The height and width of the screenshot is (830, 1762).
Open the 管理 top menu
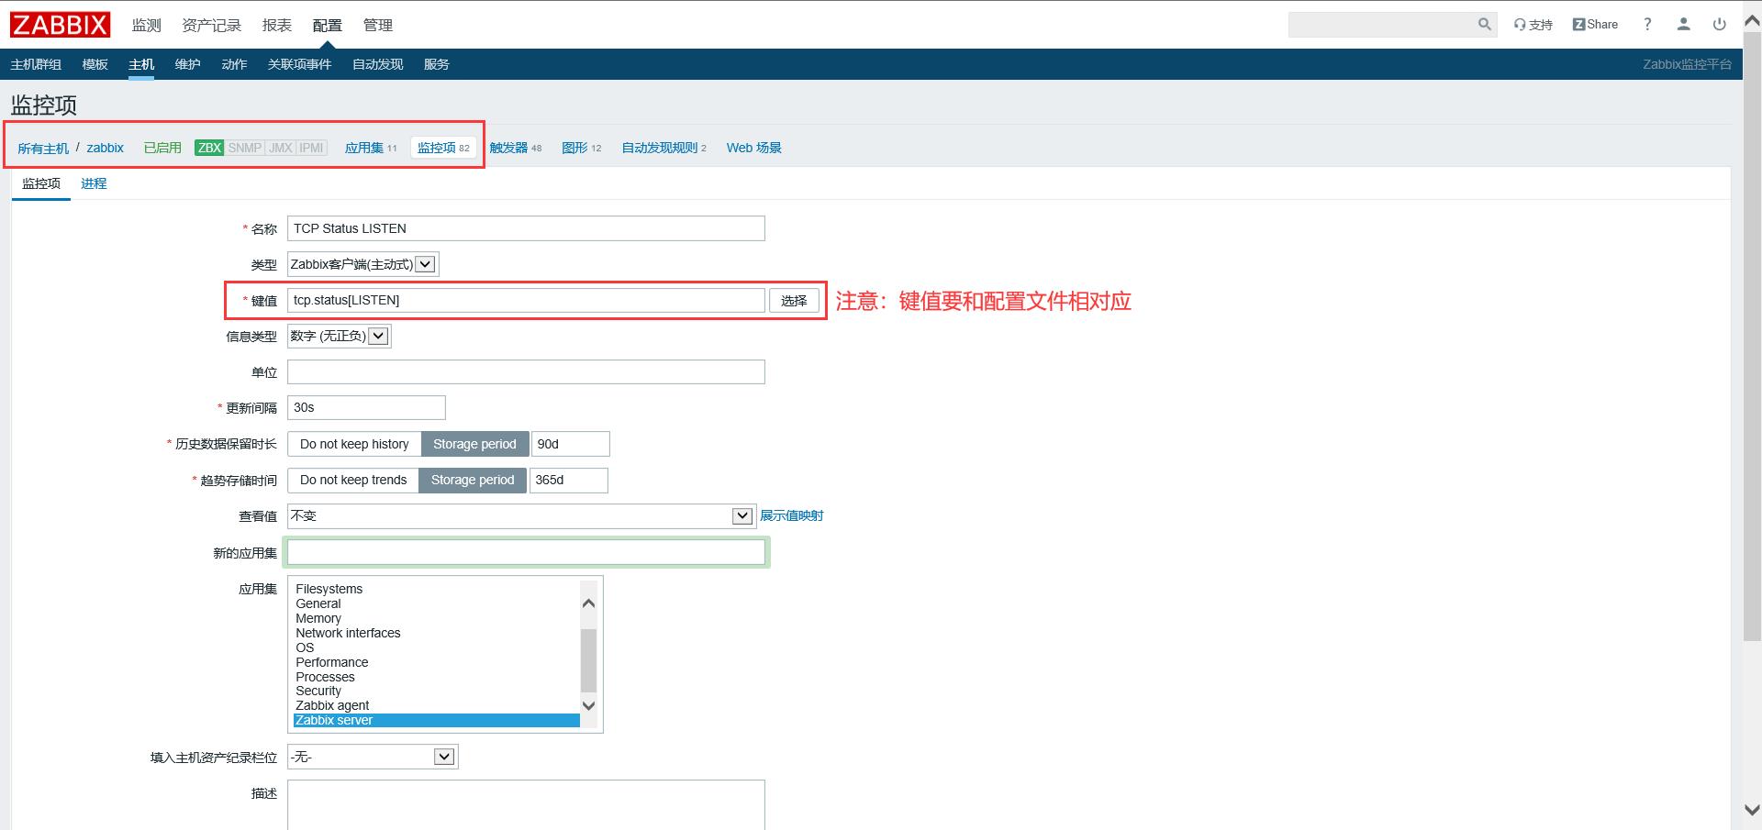[378, 25]
